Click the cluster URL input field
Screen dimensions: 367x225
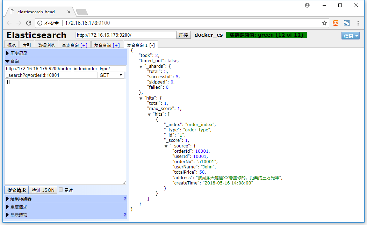126,35
